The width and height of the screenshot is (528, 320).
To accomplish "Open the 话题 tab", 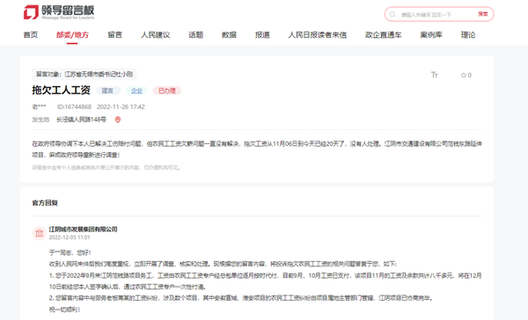I will coord(195,34).
